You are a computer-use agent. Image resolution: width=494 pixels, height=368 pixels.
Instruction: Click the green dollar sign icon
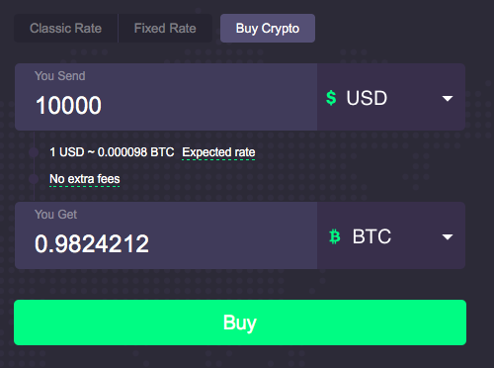331,98
